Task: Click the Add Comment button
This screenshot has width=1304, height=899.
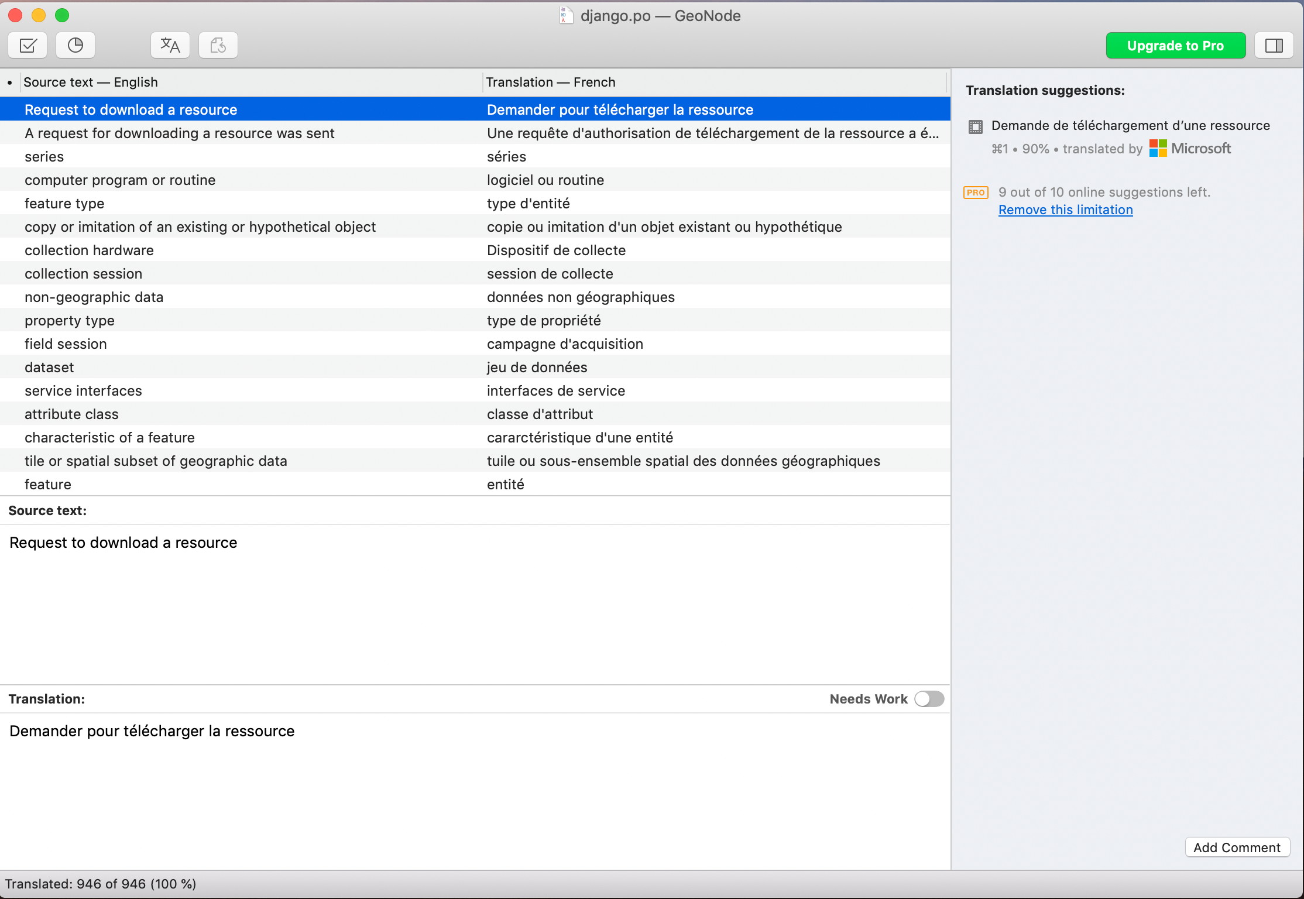Action: [1237, 847]
